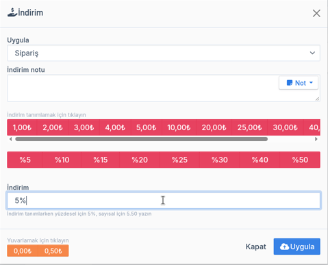Select the 4,00₺ discount button
Screen dimensions: 328x265
[115, 127]
